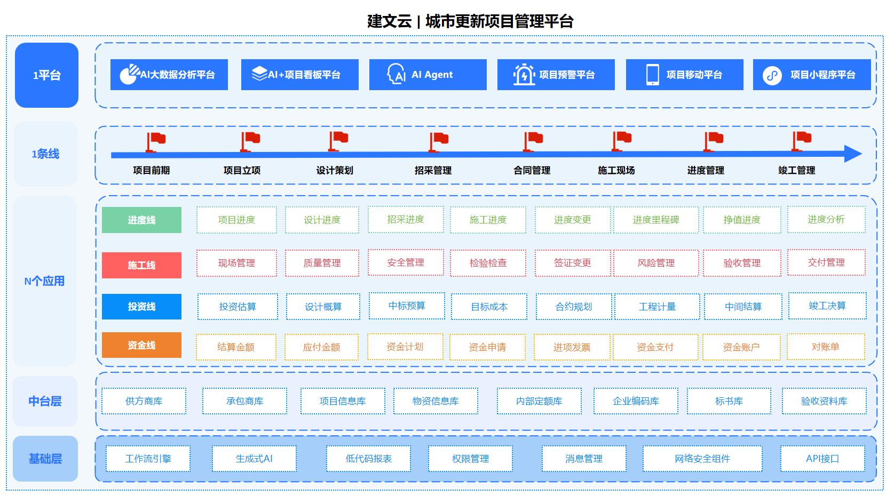The width and height of the screenshot is (886, 496).
Task: Open the green 进度线 category
Action: coord(141,220)
